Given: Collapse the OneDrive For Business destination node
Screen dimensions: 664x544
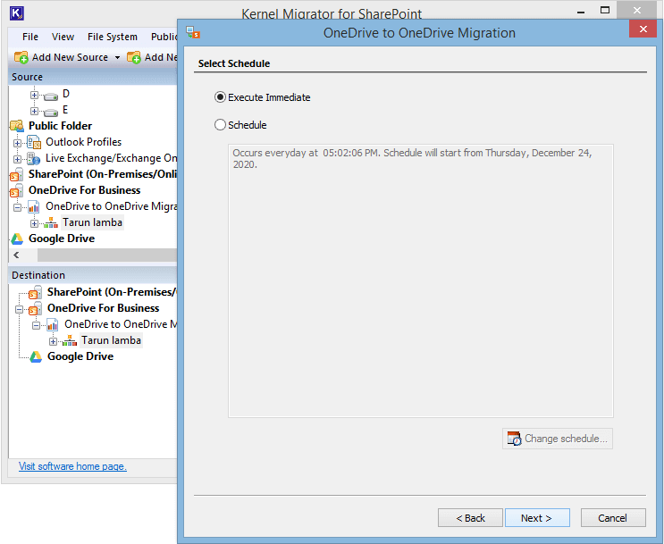Looking at the screenshot, I should [19, 309].
